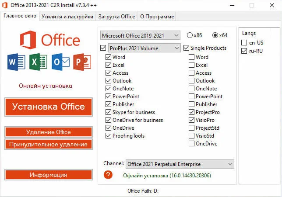This screenshot has width=282, height=197.
Task: Uncheck PowerPoint in ProPlus suite list
Action: pyautogui.click(x=108, y=97)
